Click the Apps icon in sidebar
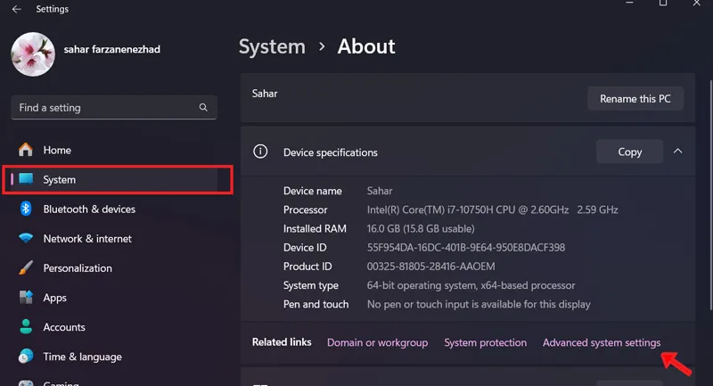713x386 pixels. (x=26, y=298)
